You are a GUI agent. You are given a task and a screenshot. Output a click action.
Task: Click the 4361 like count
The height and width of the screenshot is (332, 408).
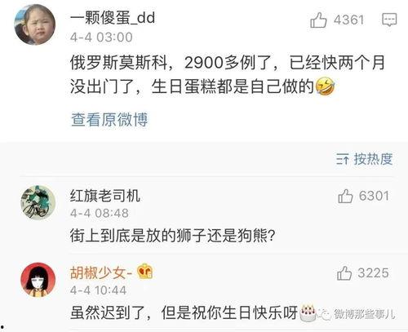(348, 20)
